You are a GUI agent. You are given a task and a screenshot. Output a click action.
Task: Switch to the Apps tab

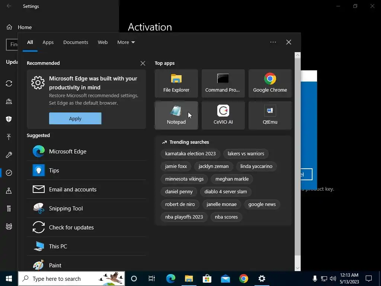pyautogui.click(x=48, y=42)
